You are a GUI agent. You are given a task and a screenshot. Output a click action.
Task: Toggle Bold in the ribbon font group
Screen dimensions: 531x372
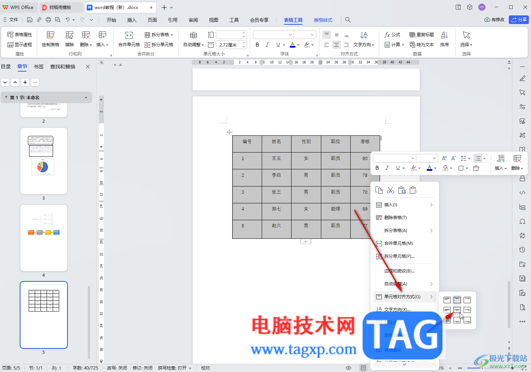pyautogui.click(x=257, y=45)
